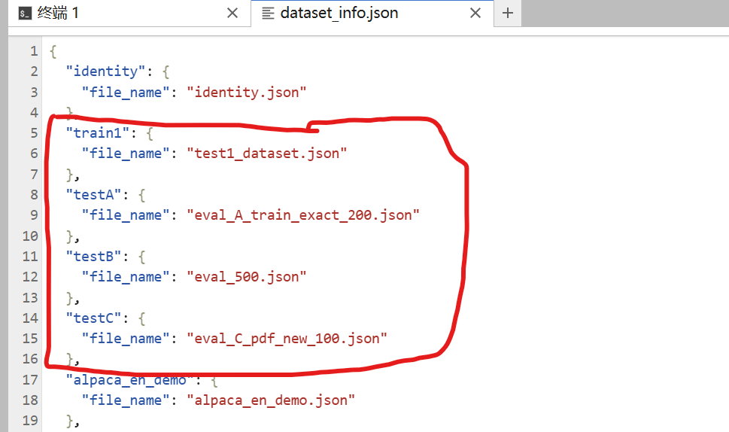Click the "eval_C_pdf_new_100.json" value

pos(287,339)
